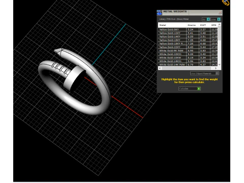Click the gold ring icon in top corner
The height and width of the screenshot is (183, 244).
[x=226, y=3]
